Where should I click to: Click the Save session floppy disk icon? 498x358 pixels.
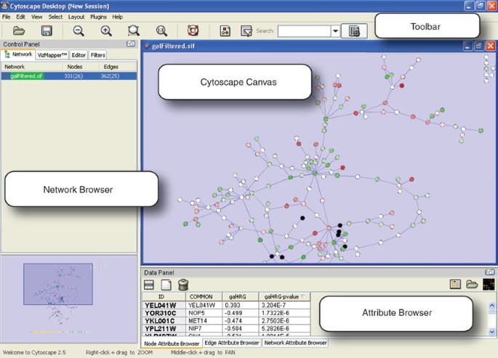pos(47,30)
